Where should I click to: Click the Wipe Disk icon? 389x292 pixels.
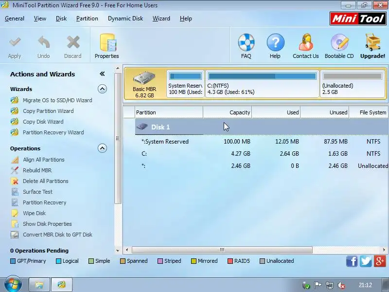pyautogui.click(x=15, y=213)
